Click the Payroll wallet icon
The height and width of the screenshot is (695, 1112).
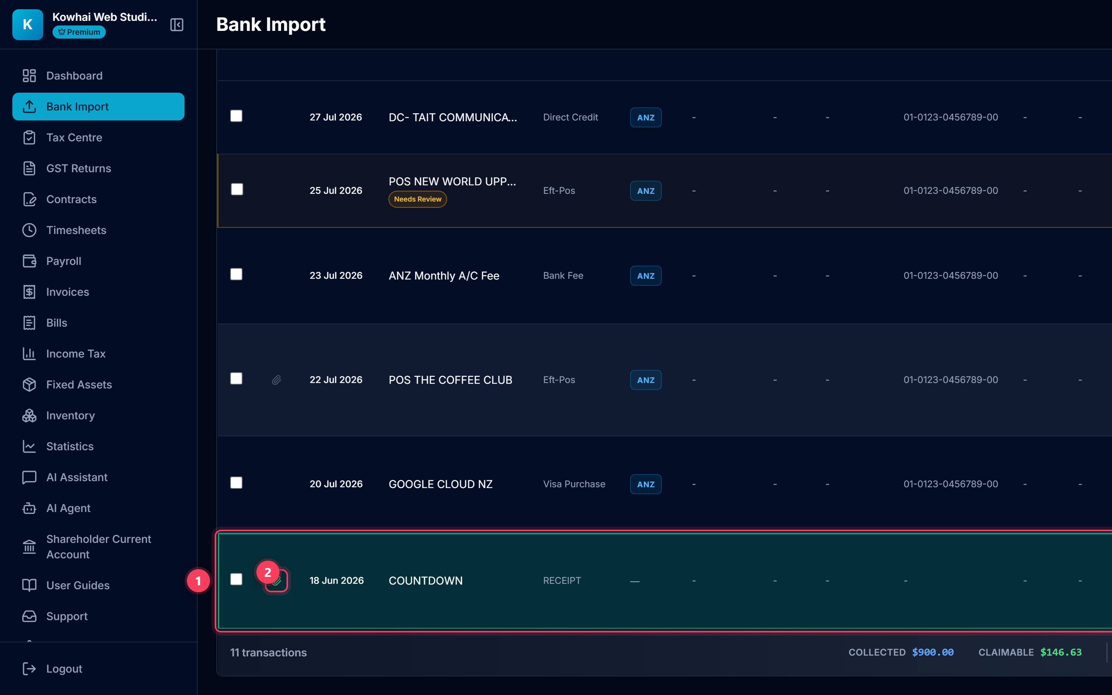[x=29, y=261]
